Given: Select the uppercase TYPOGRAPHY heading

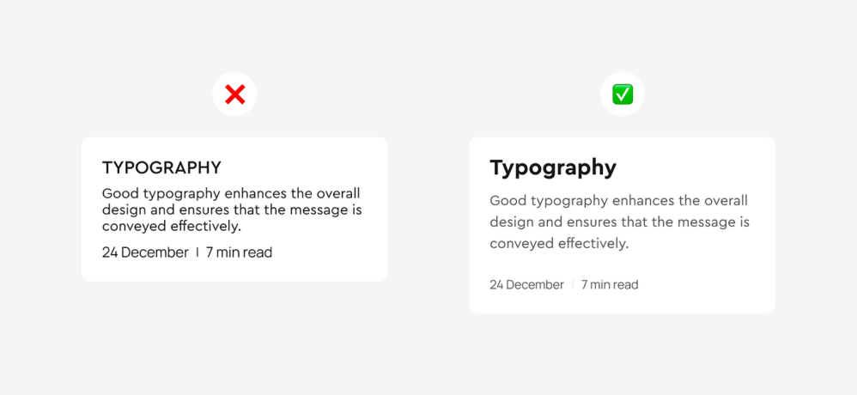Looking at the screenshot, I should click(161, 167).
